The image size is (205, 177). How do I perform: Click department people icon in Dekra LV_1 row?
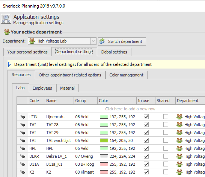(179, 156)
